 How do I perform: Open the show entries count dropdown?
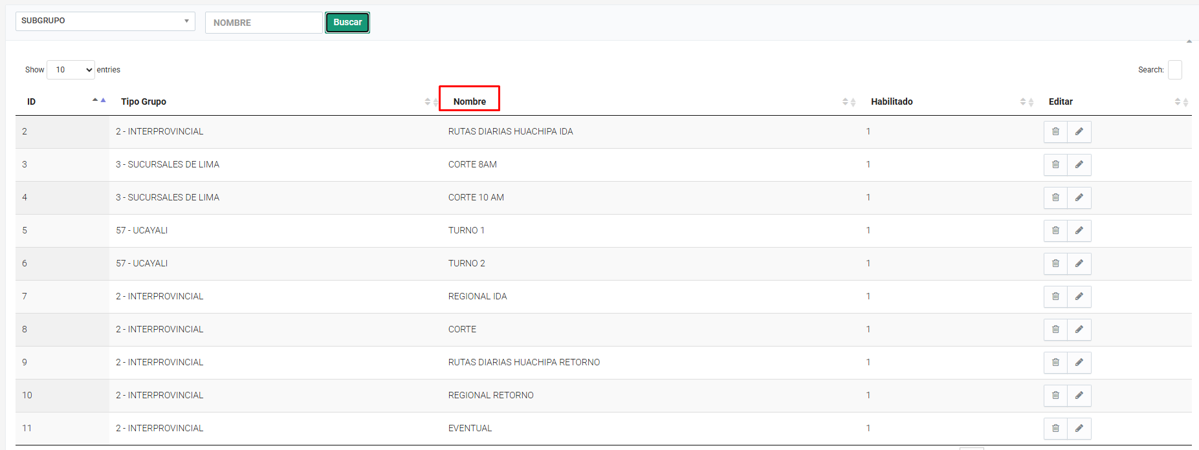(x=71, y=70)
